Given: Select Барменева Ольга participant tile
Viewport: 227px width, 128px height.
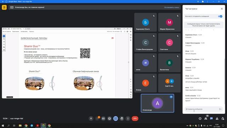Looking at the screenshot, I should (145, 22).
